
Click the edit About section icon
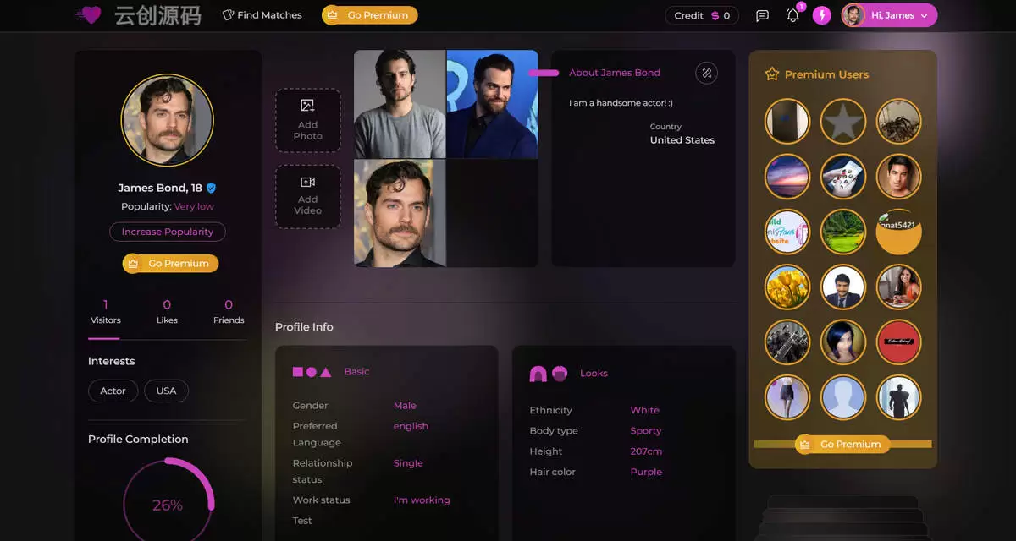coord(706,73)
